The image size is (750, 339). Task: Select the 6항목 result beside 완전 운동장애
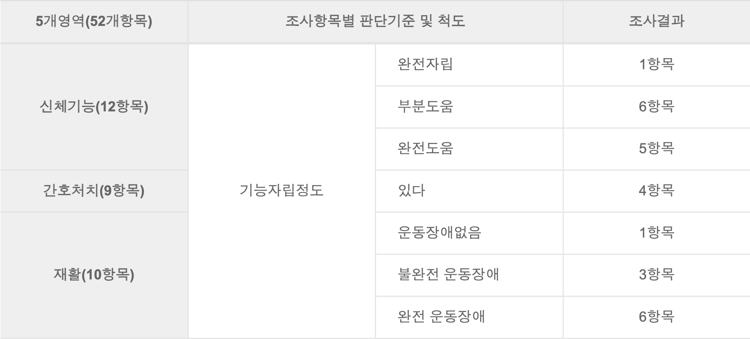point(657,317)
